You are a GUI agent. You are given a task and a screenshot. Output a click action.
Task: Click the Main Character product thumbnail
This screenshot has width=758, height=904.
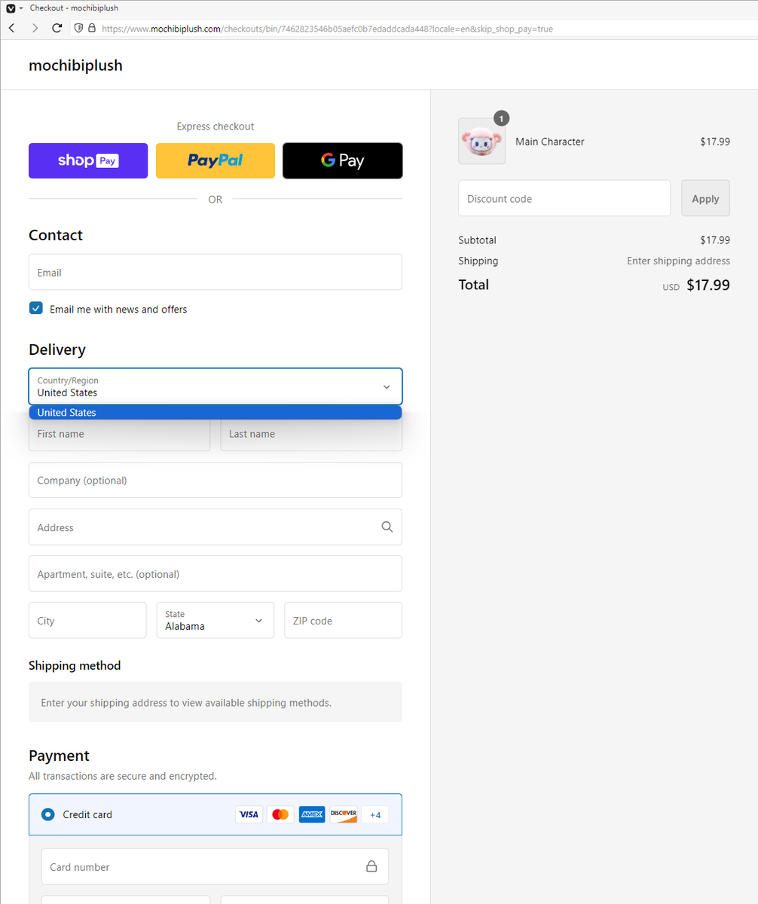pos(481,141)
